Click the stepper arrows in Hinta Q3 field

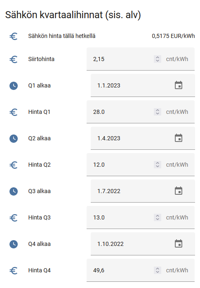pos(158,217)
